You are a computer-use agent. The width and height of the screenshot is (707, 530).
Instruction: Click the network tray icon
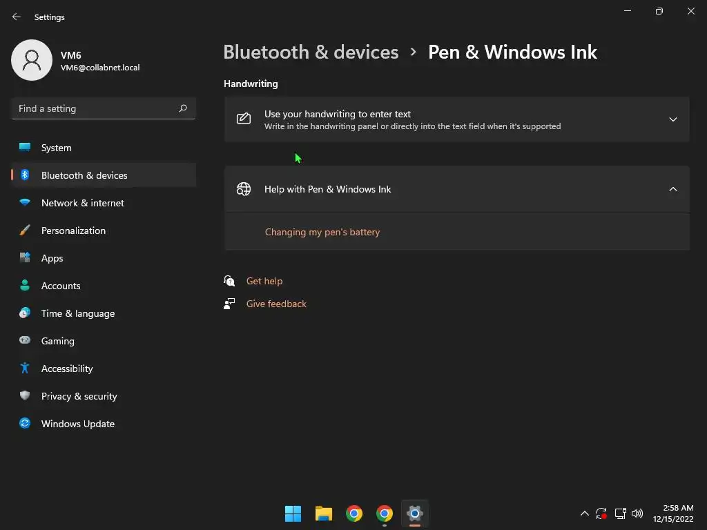point(621,513)
